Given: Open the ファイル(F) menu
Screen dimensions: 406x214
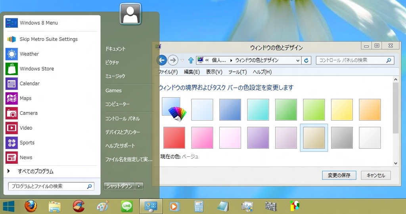Looking at the screenshot, I should tap(168, 72).
